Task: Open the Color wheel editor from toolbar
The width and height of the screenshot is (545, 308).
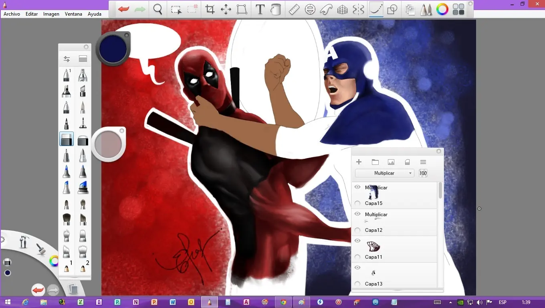Action: 442,9
